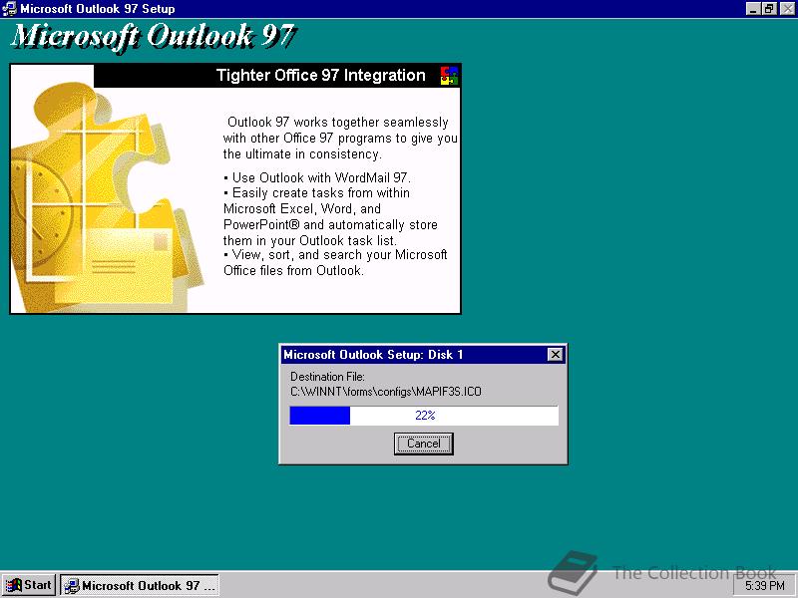Click the 'Use Outlook with WordMail 97' bullet
Image resolution: width=798 pixels, height=598 pixels.
coord(316,178)
